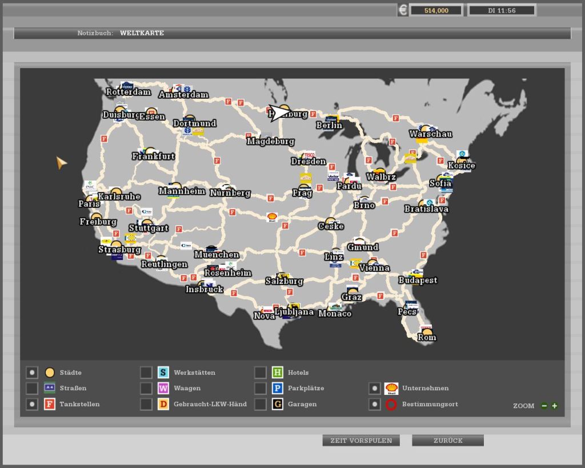Screen dimensions: 585x468
Task: Disable the Tankstellen checkbox
Action: [32, 405]
